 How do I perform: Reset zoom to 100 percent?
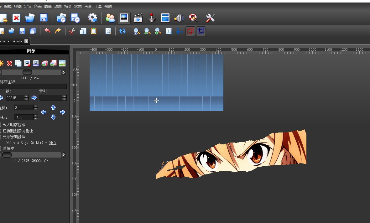[x=137, y=31]
